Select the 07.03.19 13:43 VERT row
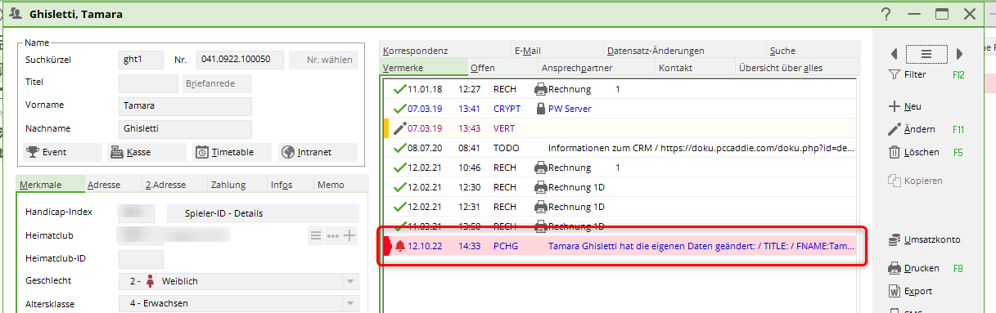Viewport: 996px width, 313px height. click(x=620, y=128)
